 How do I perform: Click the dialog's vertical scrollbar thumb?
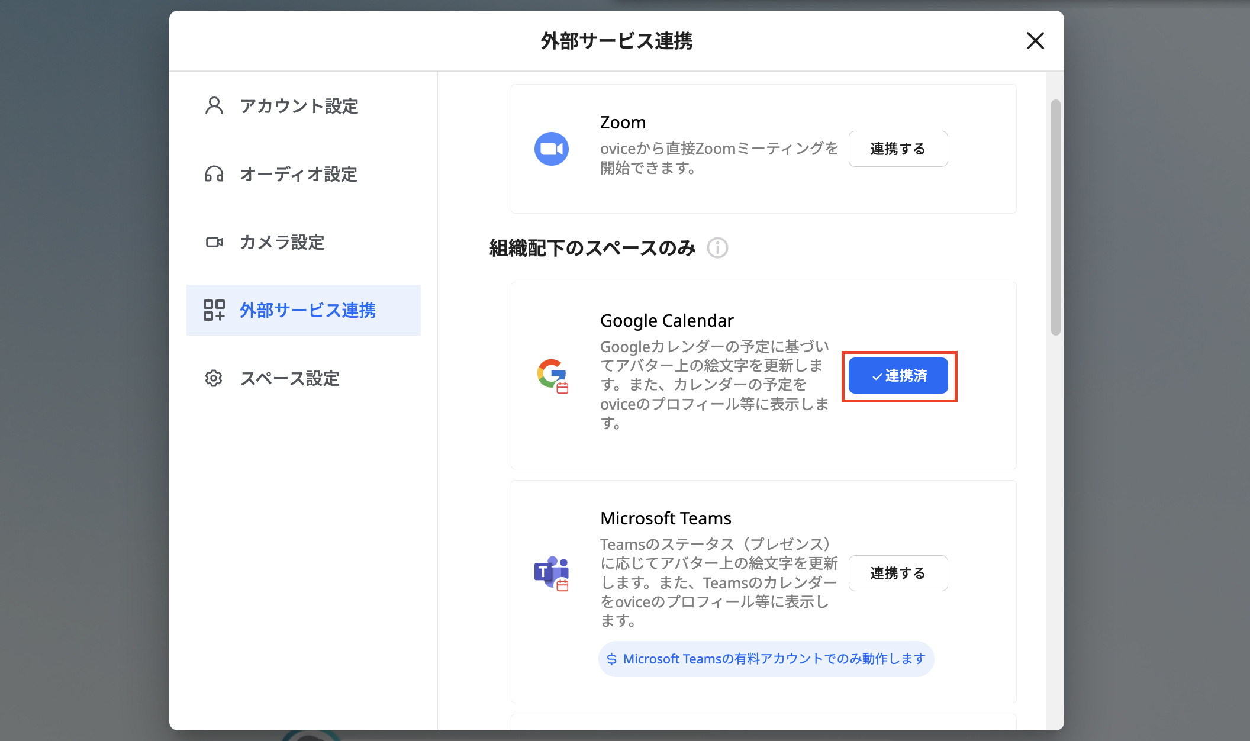(x=1055, y=218)
